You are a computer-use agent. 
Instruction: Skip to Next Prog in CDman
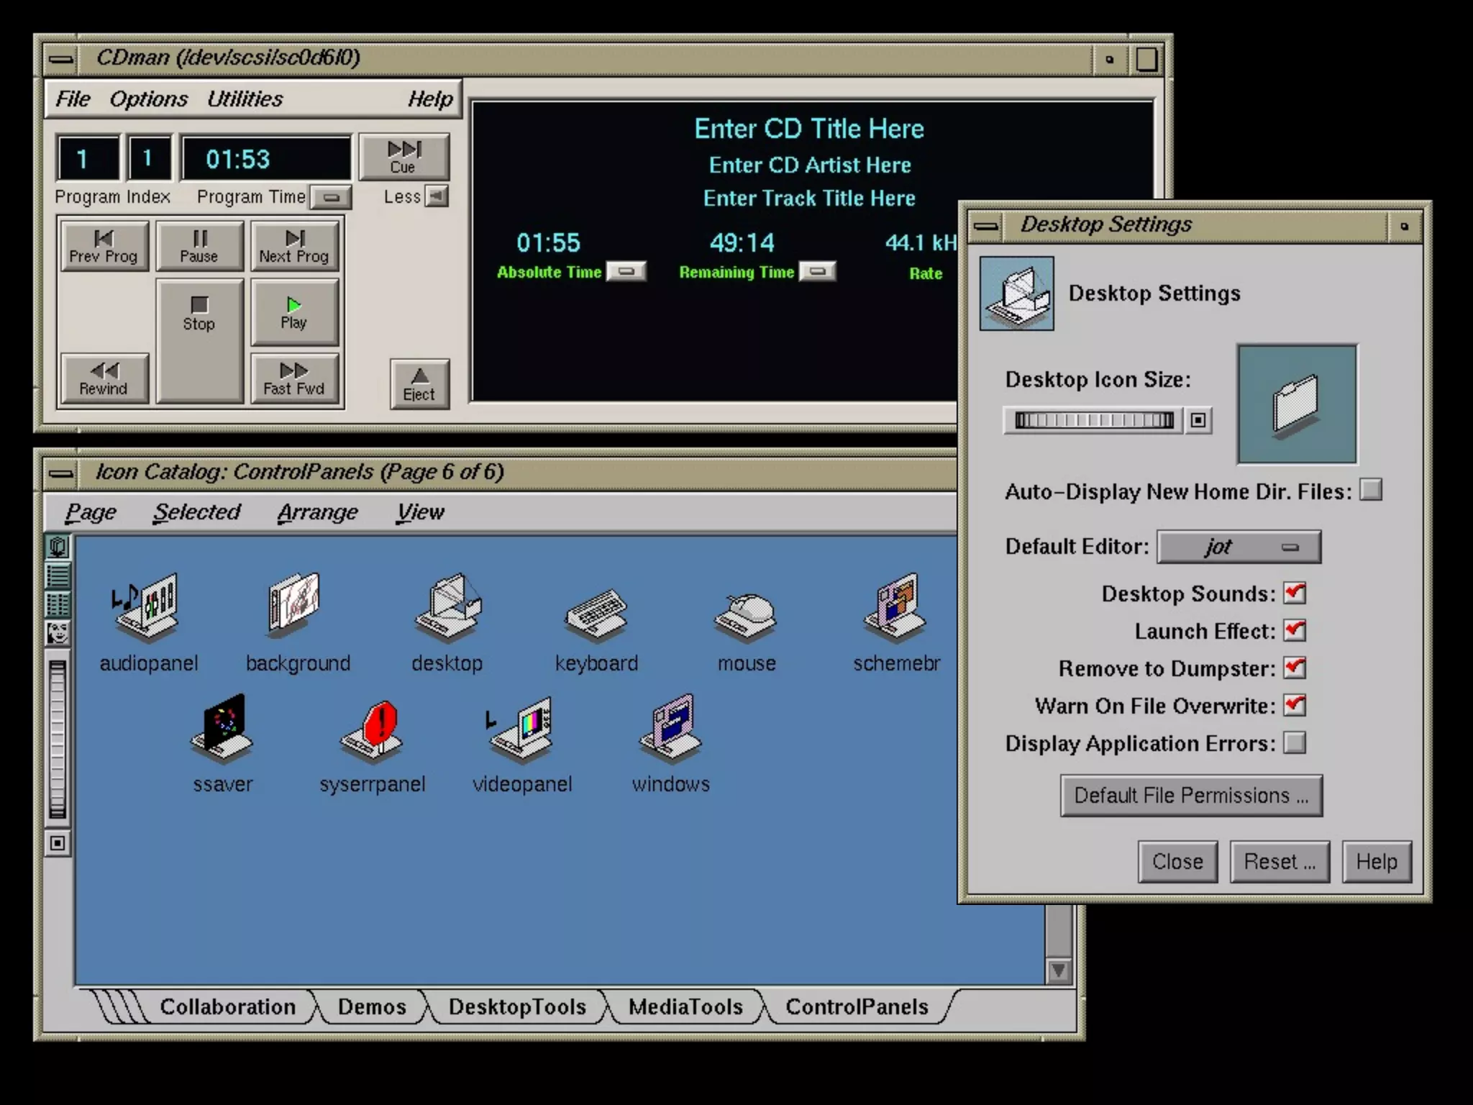[x=294, y=246]
